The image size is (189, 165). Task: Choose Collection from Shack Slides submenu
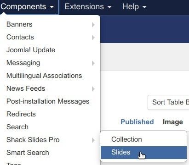click(x=143, y=139)
